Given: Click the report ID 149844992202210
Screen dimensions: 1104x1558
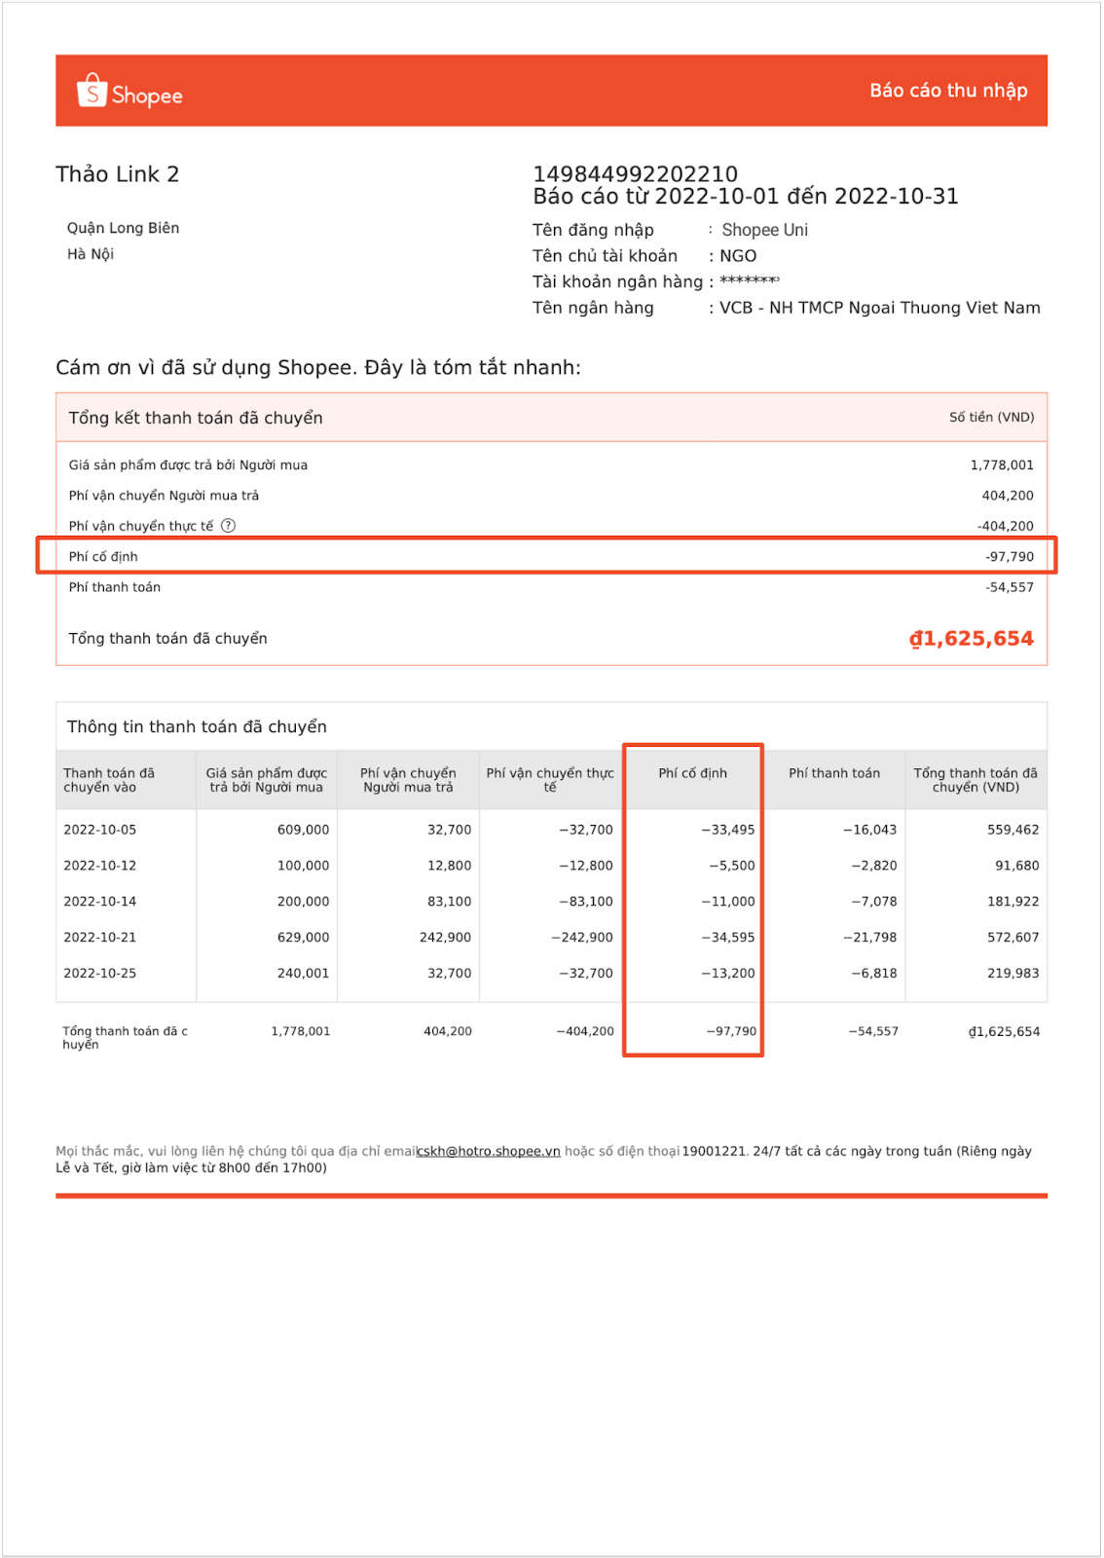Looking at the screenshot, I should (x=635, y=173).
